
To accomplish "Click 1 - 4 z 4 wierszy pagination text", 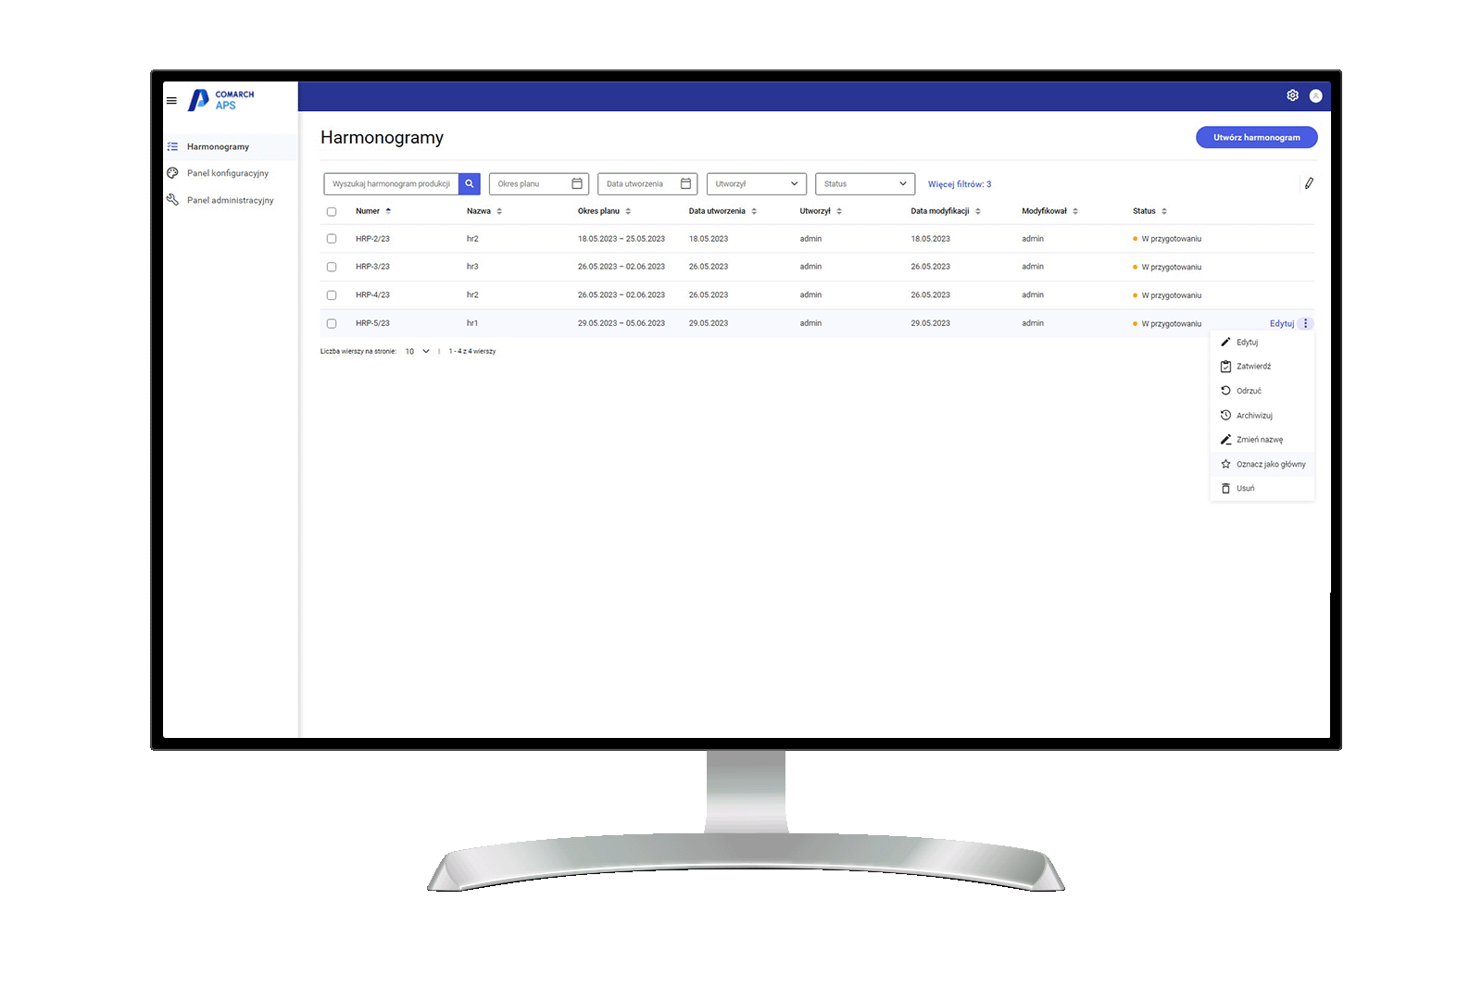I will tap(472, 351).
